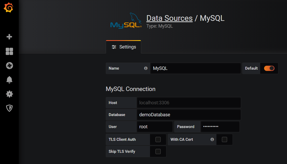
Task: Open Configuration via the gear icon
Action: tap(9, 94)
